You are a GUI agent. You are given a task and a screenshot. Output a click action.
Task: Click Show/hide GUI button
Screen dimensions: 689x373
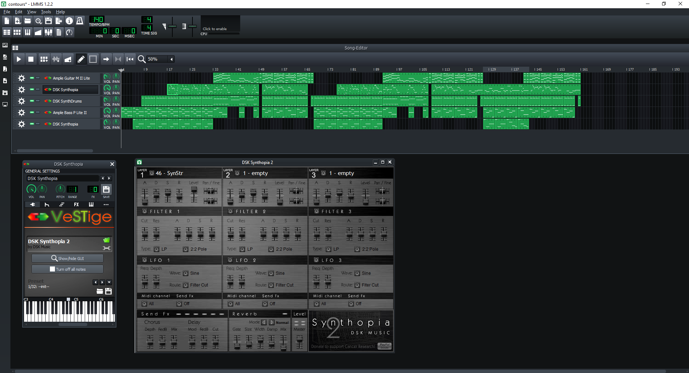click(67, 258)
